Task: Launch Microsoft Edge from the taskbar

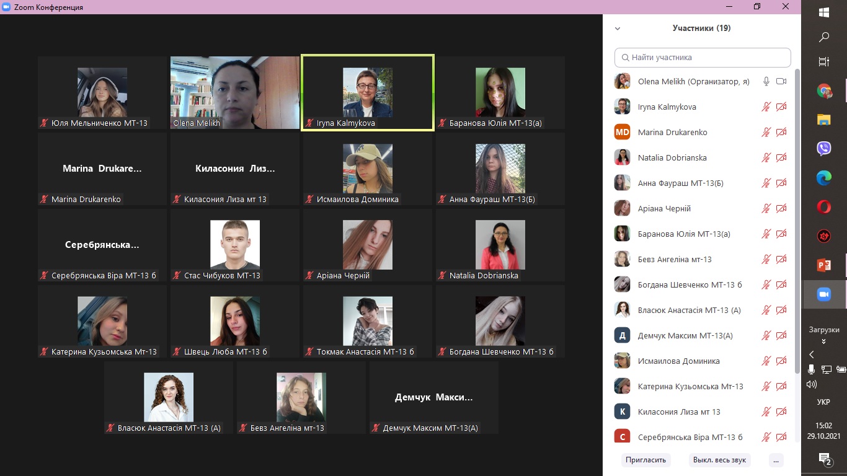Action: point(824,178)
